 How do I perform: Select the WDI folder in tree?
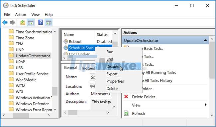point(19,92)
